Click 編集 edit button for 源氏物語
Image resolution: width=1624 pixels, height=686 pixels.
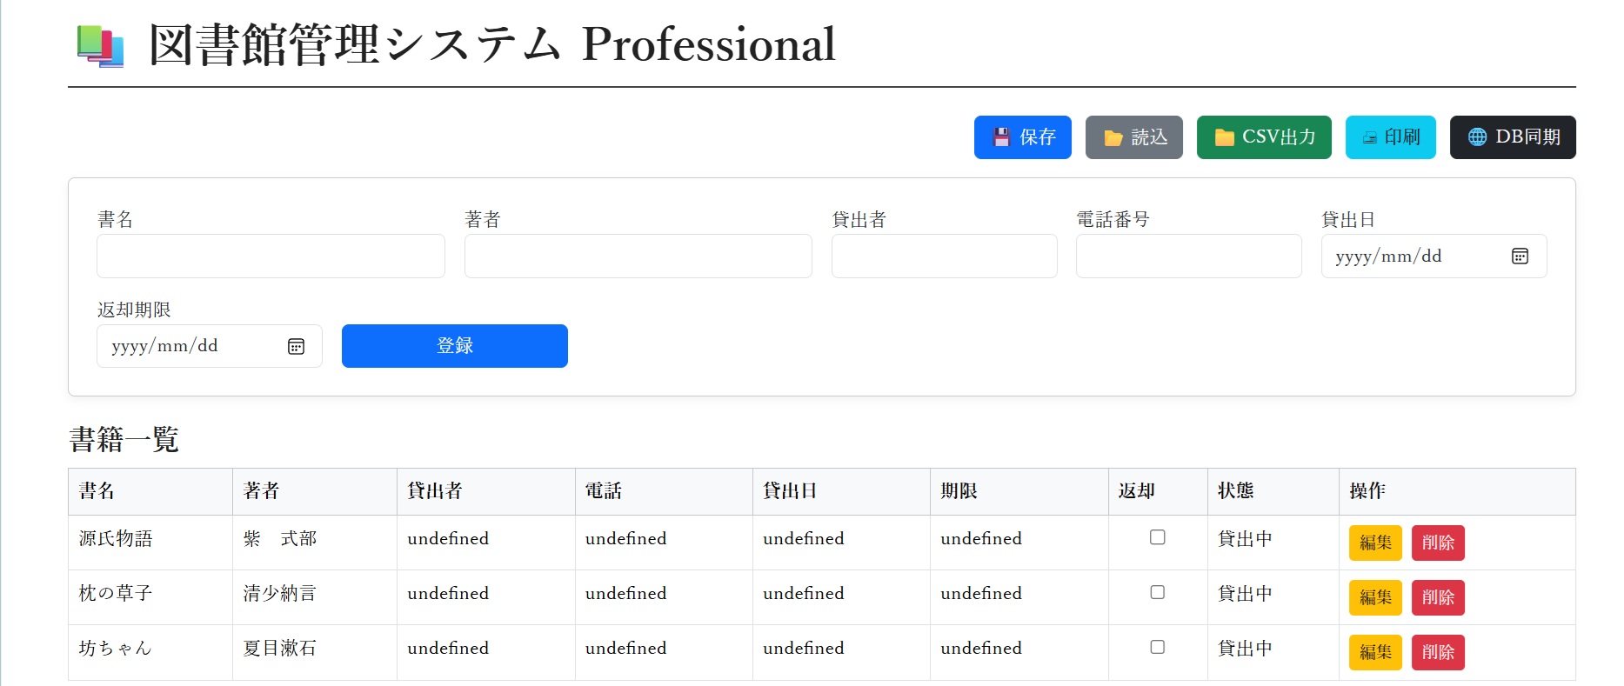click(x=1375, y=543)
